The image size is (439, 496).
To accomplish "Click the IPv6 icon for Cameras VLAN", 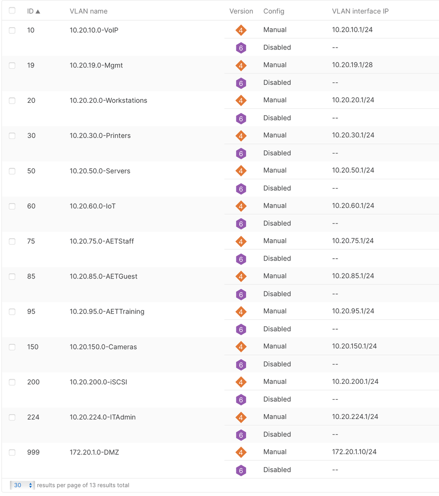I will click(x=241, y=365).
